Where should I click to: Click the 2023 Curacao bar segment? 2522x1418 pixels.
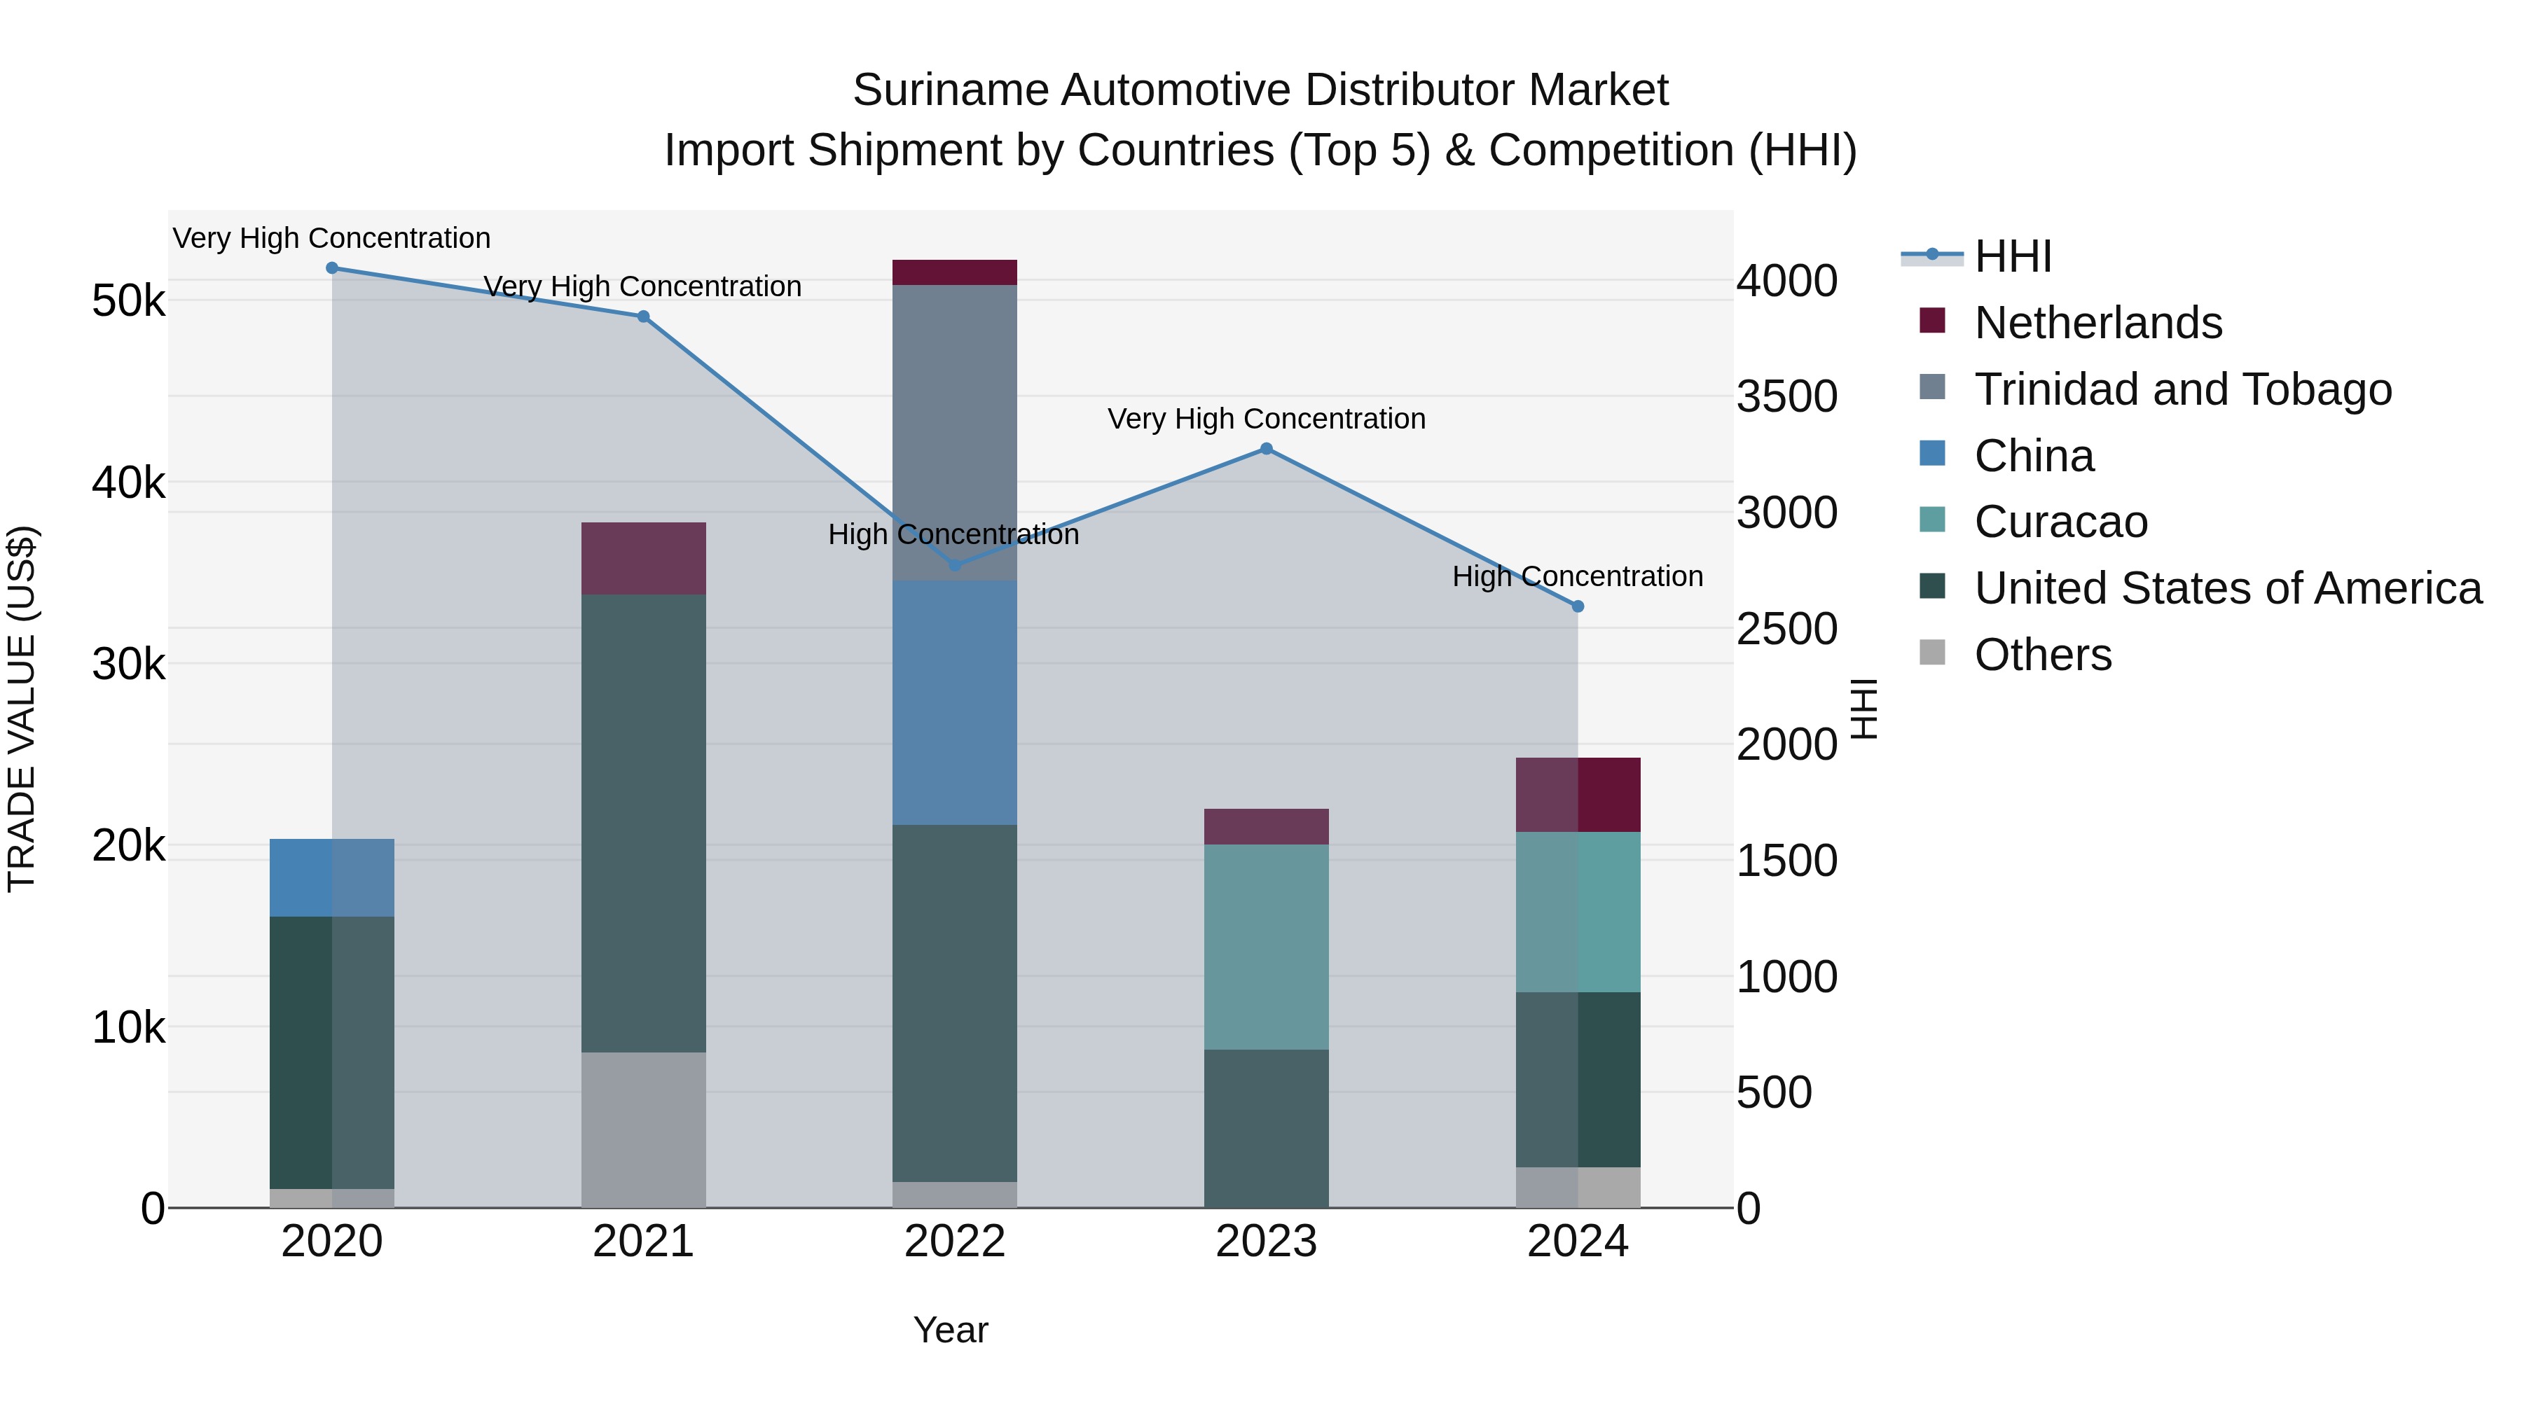click(1266, 947)
